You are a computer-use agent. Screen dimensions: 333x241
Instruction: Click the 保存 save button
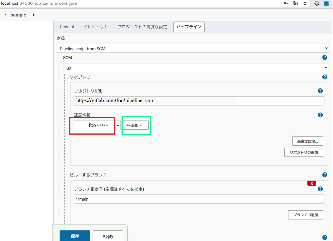pyautogui.click(x=75, y=236)
